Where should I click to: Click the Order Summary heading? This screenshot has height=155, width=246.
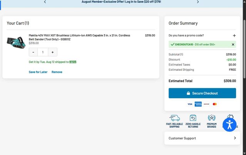(x=183, y=23)
